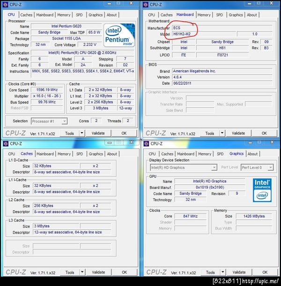Click the Core Voltage value 2.232 V

[x=89, y=45]
